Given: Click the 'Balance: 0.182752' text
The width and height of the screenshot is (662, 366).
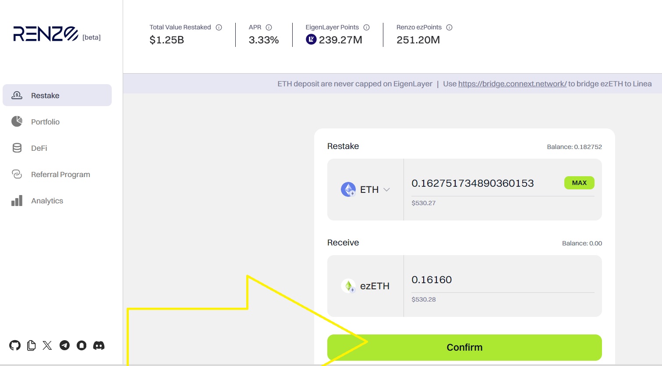Looking at the screenshot, I should point(574,147).
